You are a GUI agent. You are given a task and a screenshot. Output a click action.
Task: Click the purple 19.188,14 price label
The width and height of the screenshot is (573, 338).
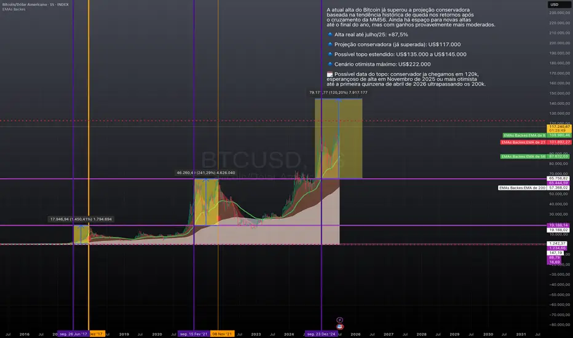point(558,225)
